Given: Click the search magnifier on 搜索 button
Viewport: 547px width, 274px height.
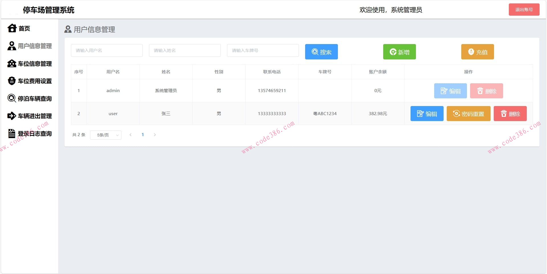Looking at the screenshot, I should pos(315,52).
